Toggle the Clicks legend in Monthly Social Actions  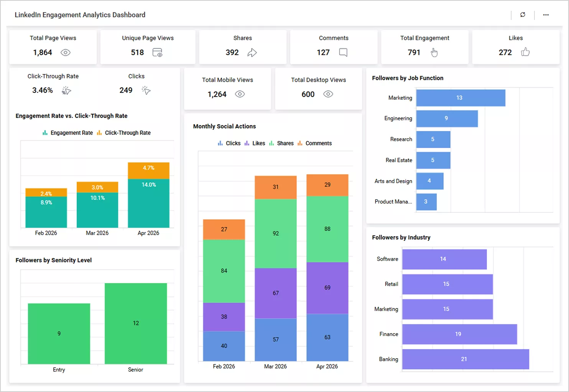click(229, 143)
